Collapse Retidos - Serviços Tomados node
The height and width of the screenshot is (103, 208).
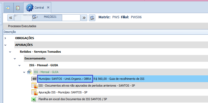click(x=10, y=52)
